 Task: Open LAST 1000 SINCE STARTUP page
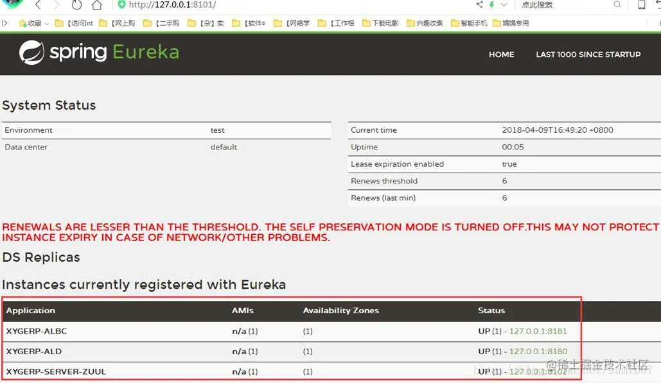coord(588,55)
